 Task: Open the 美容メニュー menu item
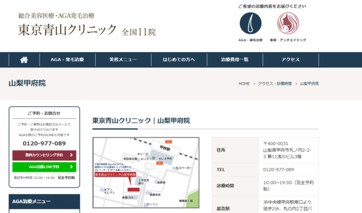coord(123,60)
